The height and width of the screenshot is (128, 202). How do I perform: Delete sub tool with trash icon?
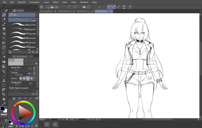(x=37, y=52)
